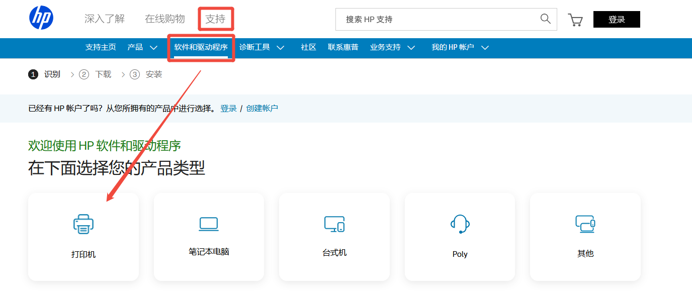The height and width of the screenshot is (299, 692).
Task: Click the 台式机 label
Action: 334,252
